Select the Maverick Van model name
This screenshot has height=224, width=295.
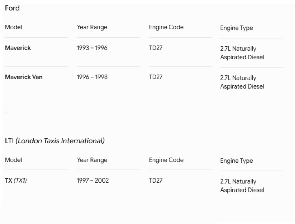(x=24, y=77)
